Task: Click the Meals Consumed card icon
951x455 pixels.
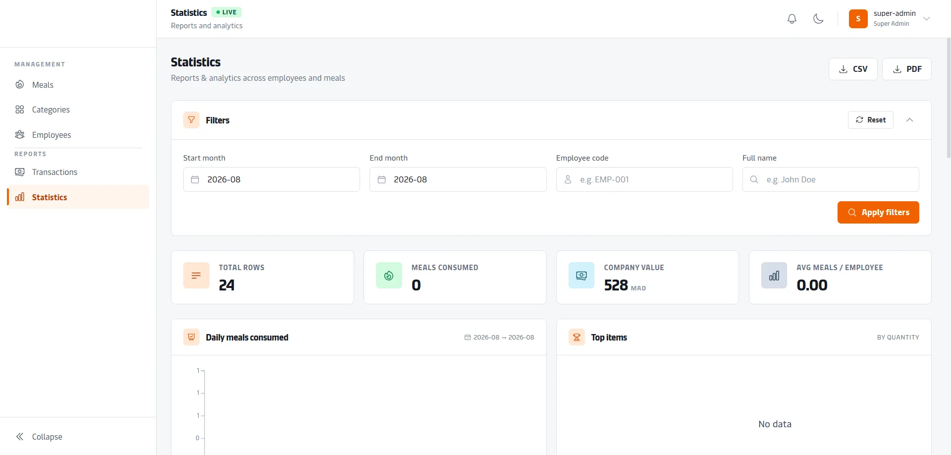Action: tap(389, 275)
